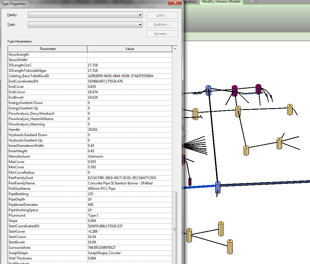The height and width of the screenshot is (264, 310).
Task: Click the EndInvert value 19.024
Action: point(93,97)
